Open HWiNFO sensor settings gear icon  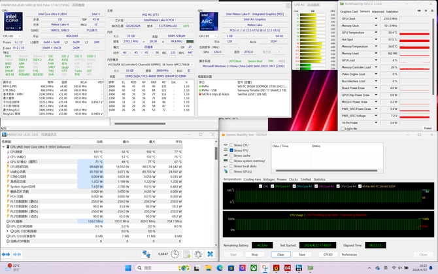coord(198,254)
